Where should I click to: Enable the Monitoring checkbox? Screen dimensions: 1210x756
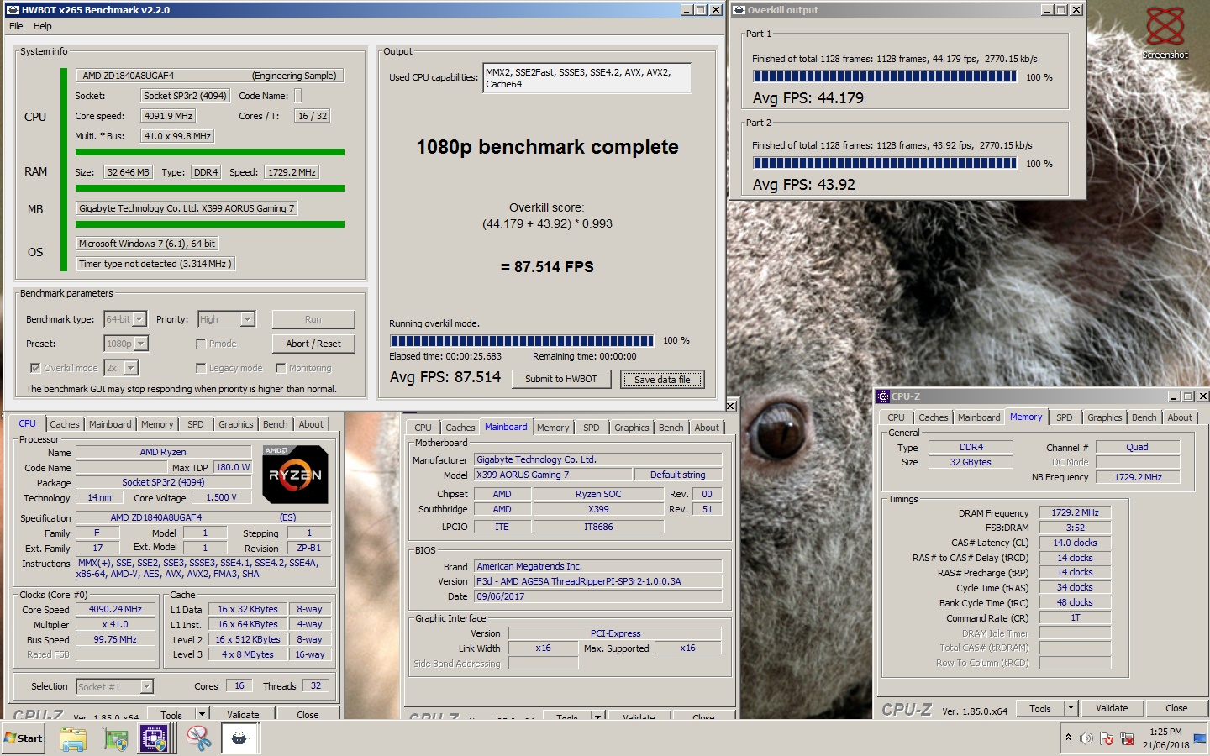[x=281, y=368]
